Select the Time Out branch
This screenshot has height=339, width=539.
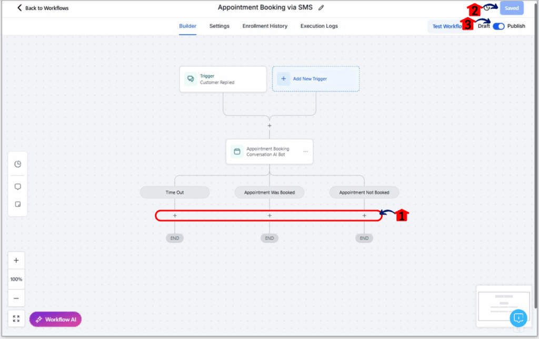coord(175,192)
